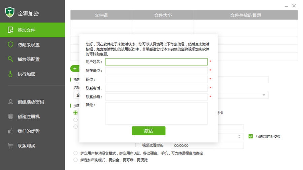Click the 金狮加密 shield logo
Screen dimensions: 303x170
pyautogui.click(x=10, y=12)
